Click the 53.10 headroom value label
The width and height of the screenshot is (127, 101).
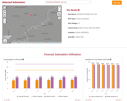click(x=117, y=64)
